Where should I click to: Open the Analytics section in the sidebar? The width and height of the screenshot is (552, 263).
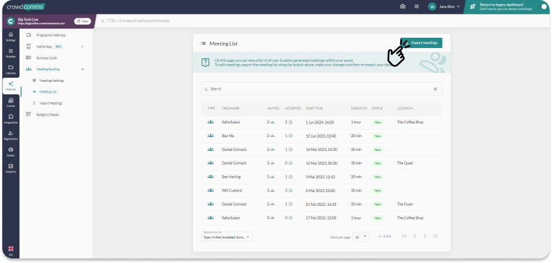tap(10, 168)
